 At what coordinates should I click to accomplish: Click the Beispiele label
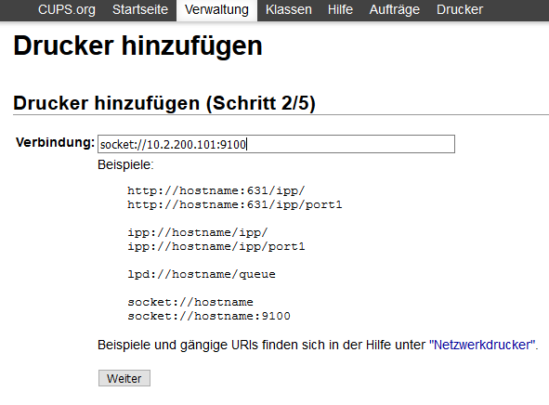[x=125, y=164]
